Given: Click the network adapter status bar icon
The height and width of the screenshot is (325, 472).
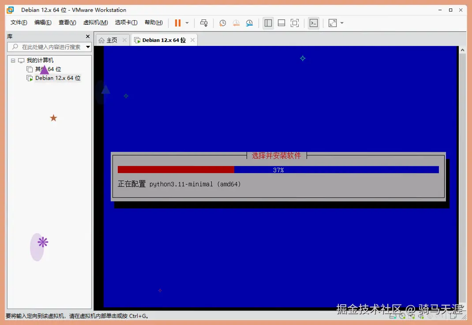Looking at the screenshot, I should click(x=412, y=316).
